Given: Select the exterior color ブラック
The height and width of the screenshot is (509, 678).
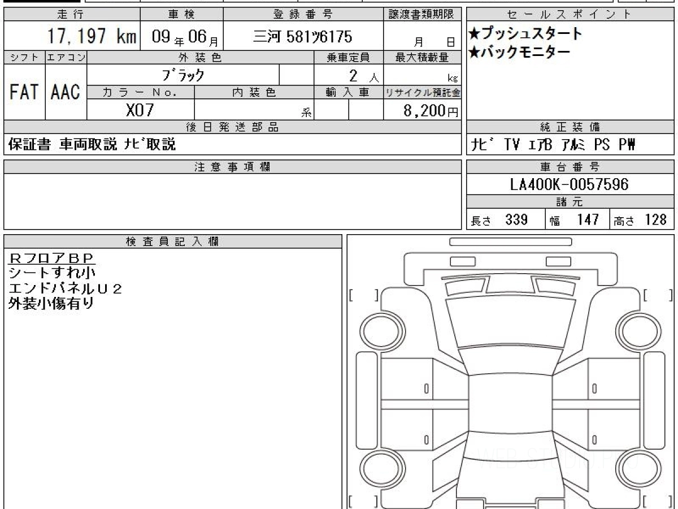Looking at the screenshot, I should pyautogui.click(x=182, y=75).
